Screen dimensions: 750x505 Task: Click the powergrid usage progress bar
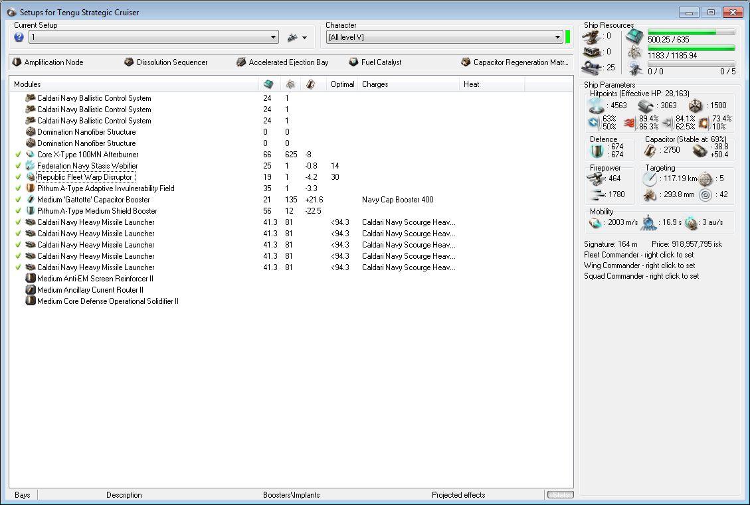[x=691, y=48]
